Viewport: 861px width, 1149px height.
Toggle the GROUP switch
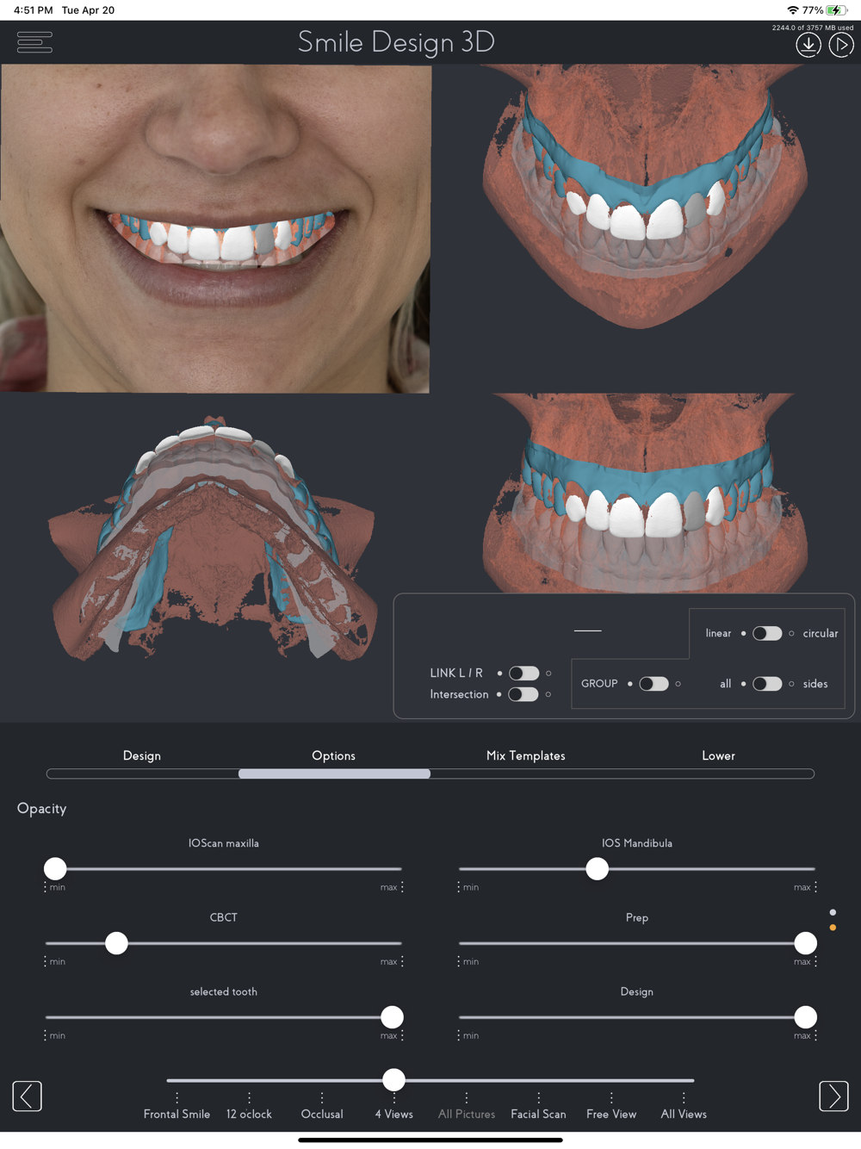tap(653, 684)
